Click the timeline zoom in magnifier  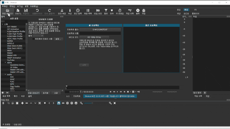pos(110,103)
